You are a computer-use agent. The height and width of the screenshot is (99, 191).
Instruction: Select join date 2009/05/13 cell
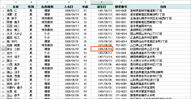tap(69, 84)
